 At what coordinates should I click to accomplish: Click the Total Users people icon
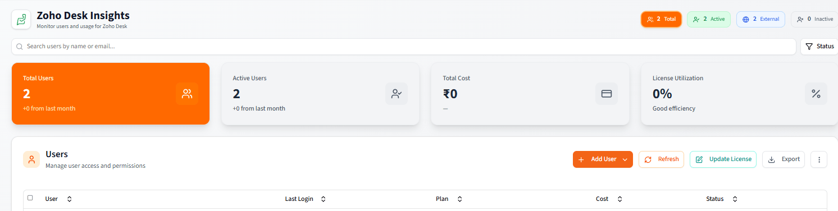click(x=187, y=94)
